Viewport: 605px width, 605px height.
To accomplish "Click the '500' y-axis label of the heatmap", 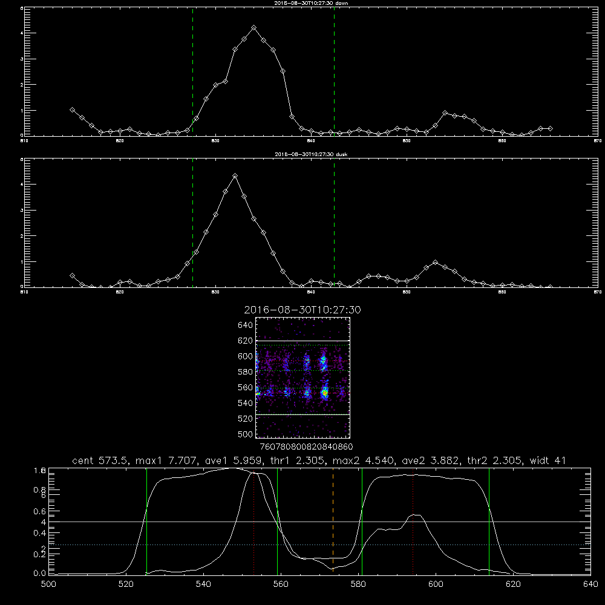I will (x=246, y=434).
